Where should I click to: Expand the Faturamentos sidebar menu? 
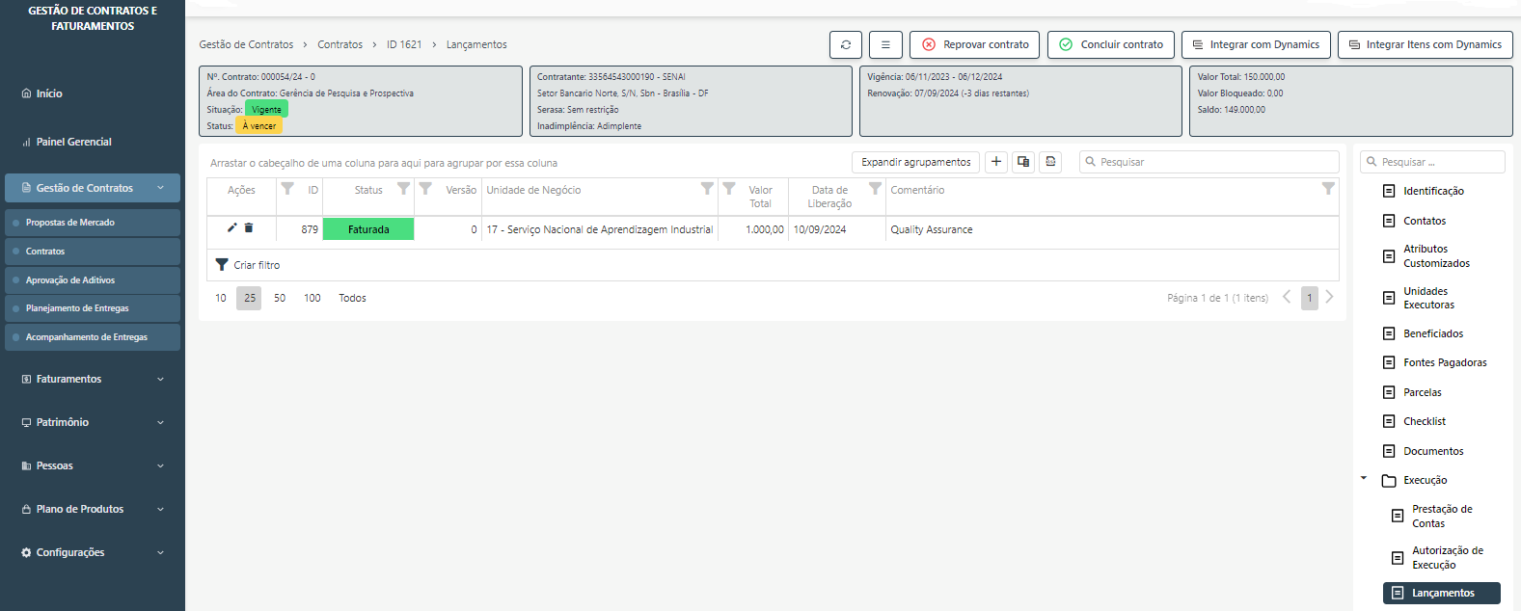pos(93,379)
